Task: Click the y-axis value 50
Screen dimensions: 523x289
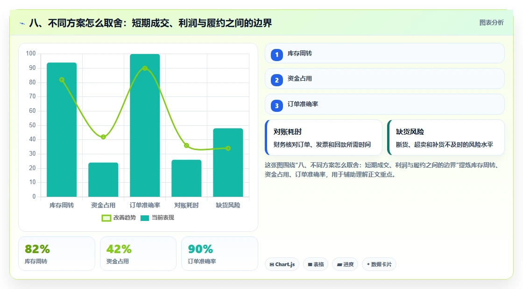Action: (32, 125)
